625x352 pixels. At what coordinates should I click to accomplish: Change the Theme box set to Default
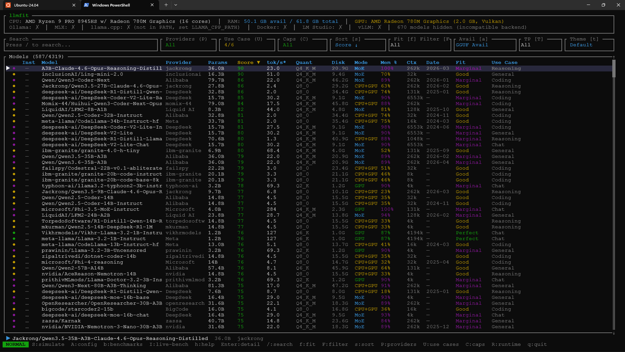(589, 44)
